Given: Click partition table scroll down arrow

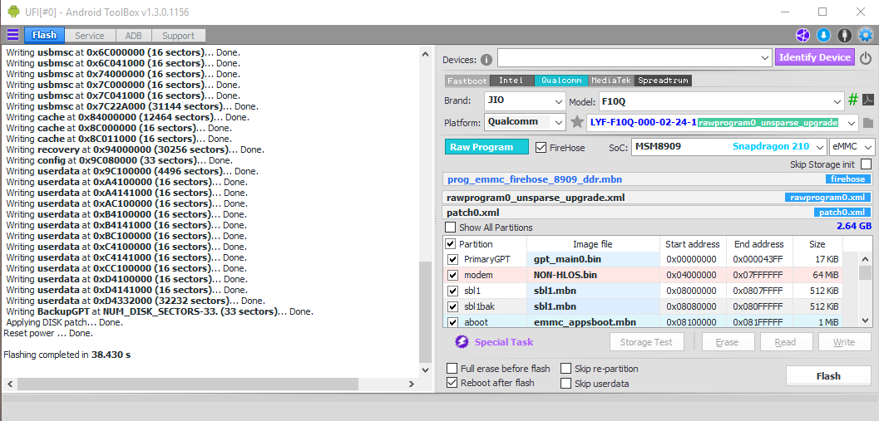Looking at the screenshot, I should (866, 321).
